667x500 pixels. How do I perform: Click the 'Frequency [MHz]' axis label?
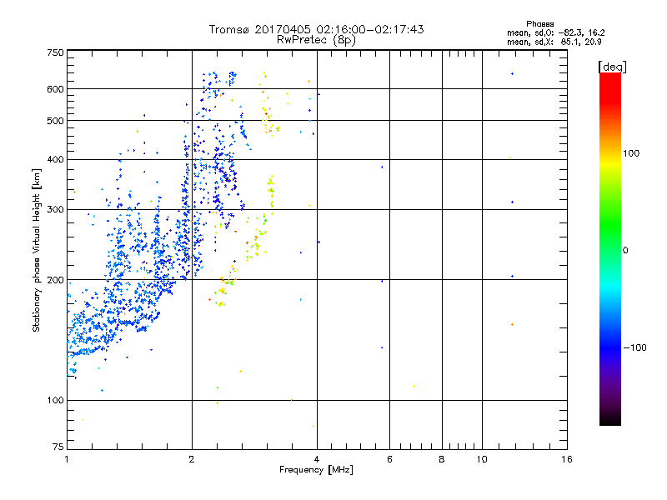pyautogui.click(x=316, y=470)
